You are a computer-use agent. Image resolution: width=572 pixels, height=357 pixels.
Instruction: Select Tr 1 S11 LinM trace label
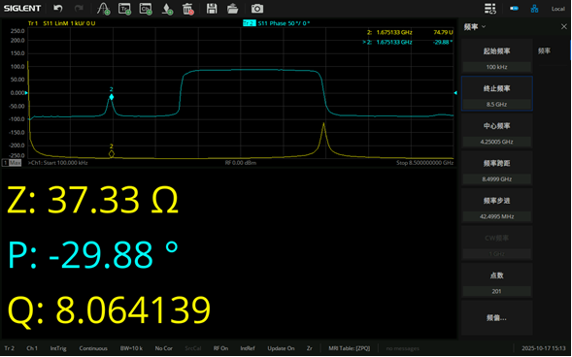(61, 23)
